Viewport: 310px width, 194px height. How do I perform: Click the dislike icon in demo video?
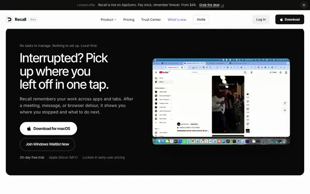pos(248,101)
